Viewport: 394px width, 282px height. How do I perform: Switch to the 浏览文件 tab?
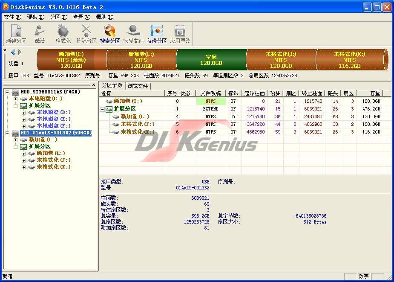click(x=138, y=86)
